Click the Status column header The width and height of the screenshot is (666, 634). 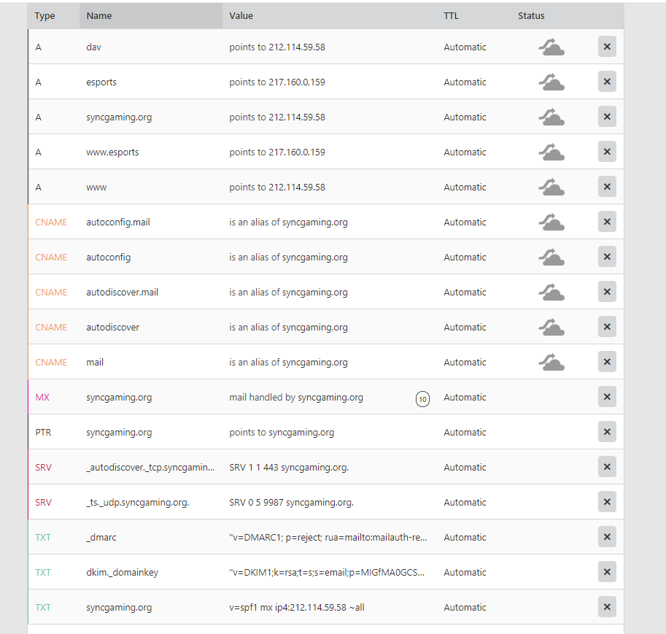pos(531,16)
